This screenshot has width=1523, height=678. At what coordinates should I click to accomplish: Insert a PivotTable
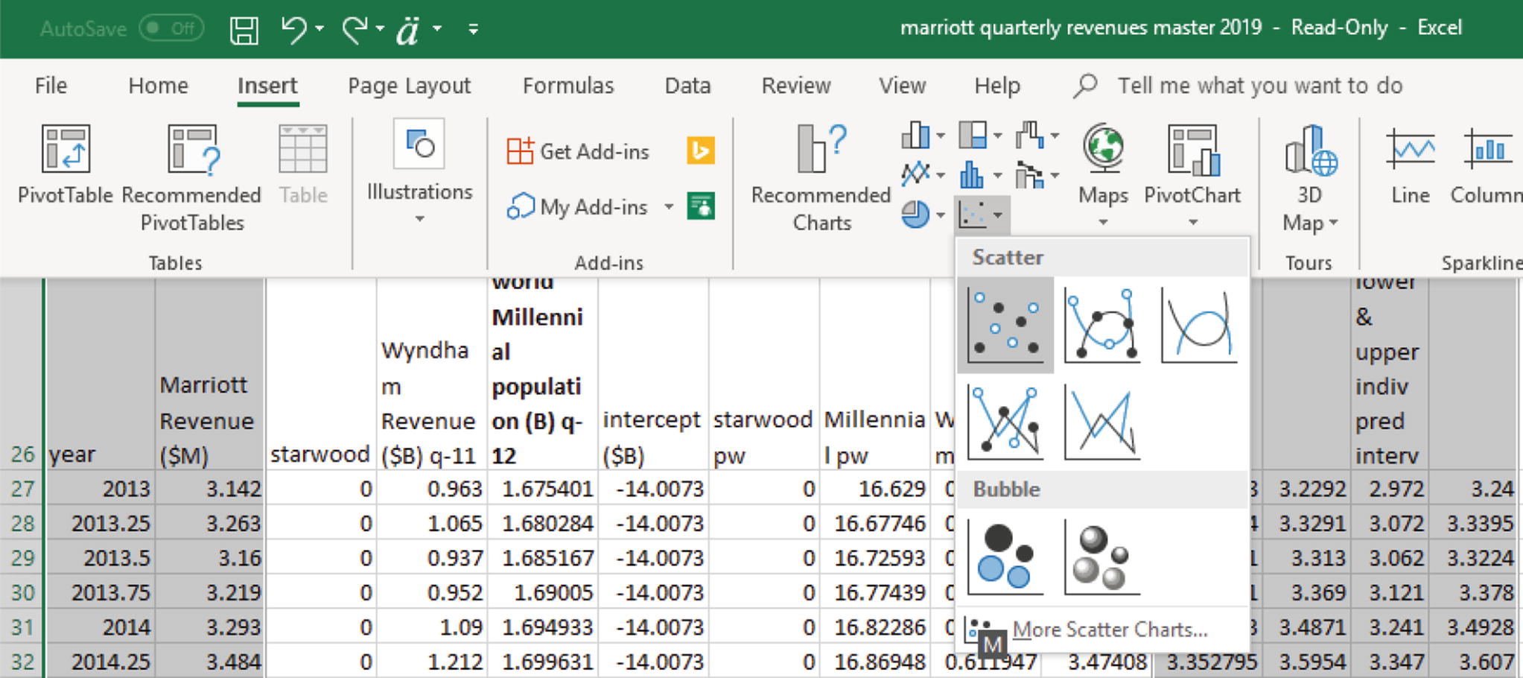[66, 165]
